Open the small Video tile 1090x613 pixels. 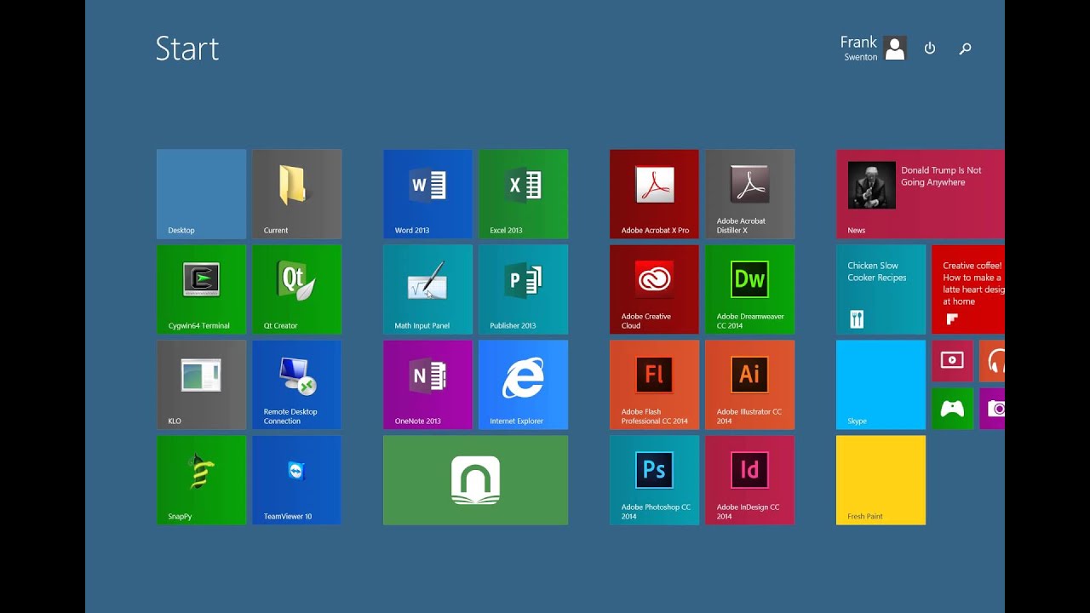952,361
